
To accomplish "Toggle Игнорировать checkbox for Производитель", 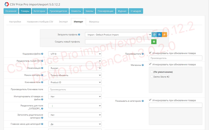I will coord(150,53).
